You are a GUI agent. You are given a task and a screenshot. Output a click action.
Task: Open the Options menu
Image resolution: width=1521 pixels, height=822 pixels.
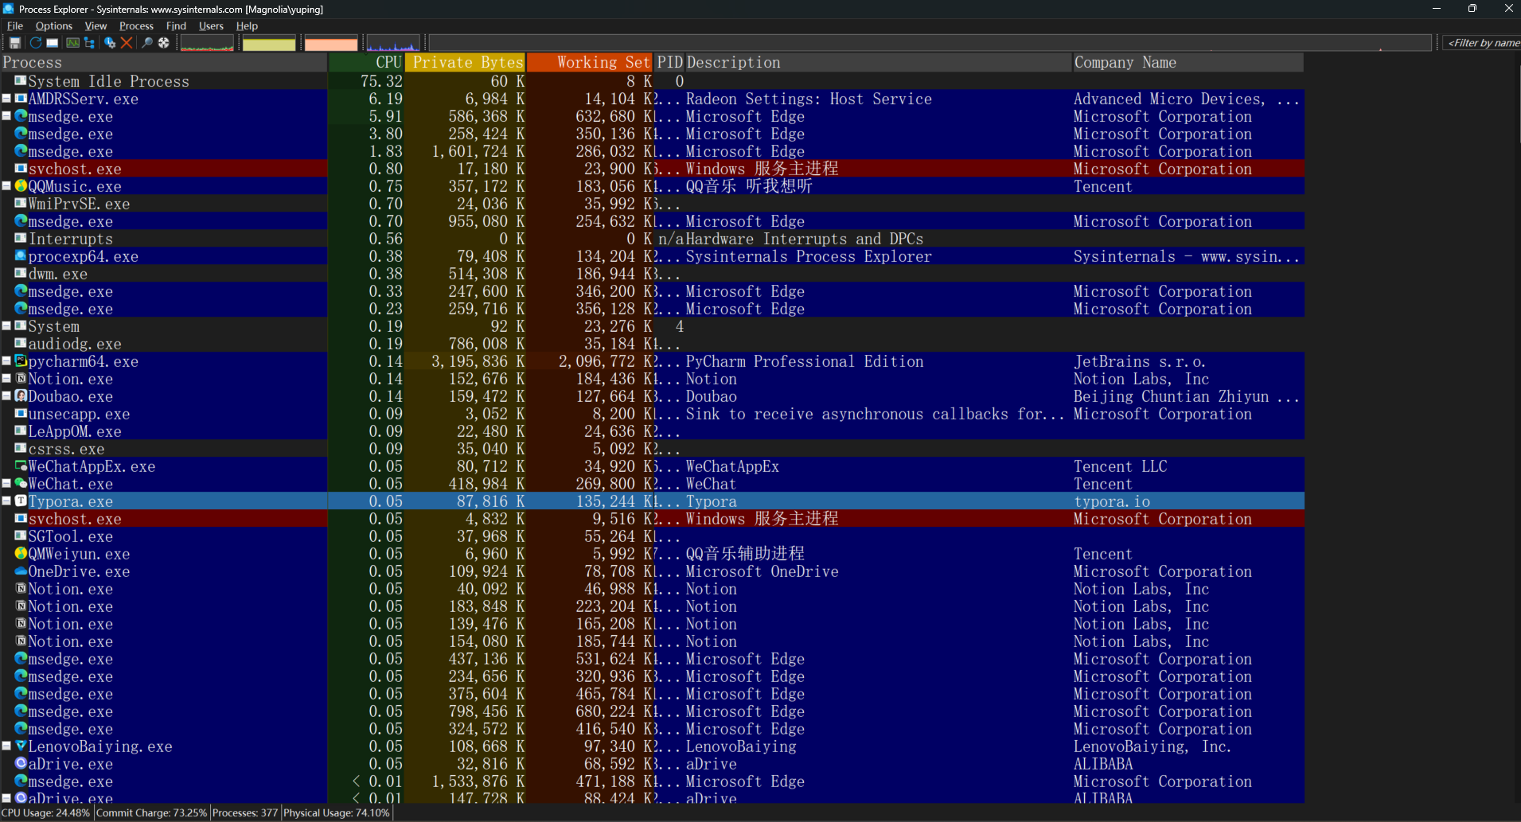(53, 26)
